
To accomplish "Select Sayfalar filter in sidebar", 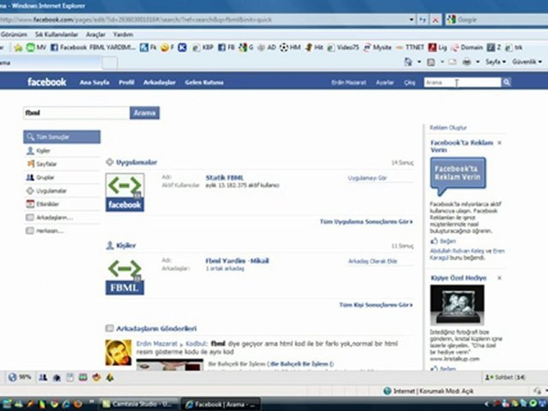I will point(62,164).
